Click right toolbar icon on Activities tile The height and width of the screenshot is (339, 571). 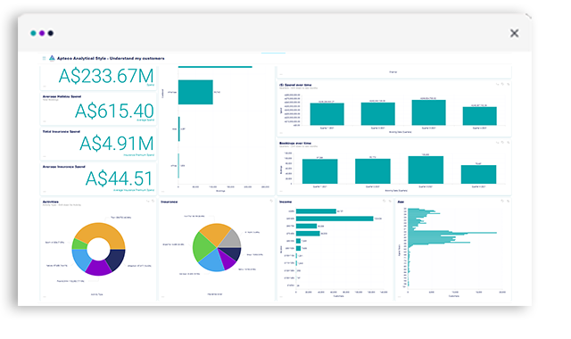153,201
